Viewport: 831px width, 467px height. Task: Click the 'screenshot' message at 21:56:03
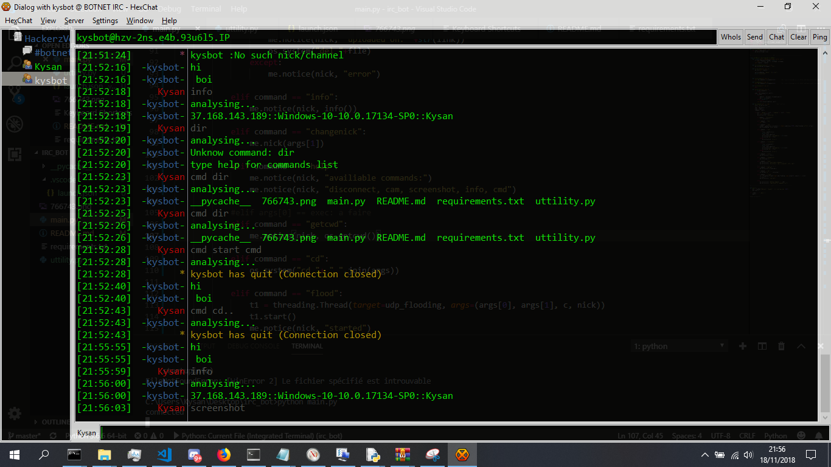218,408
